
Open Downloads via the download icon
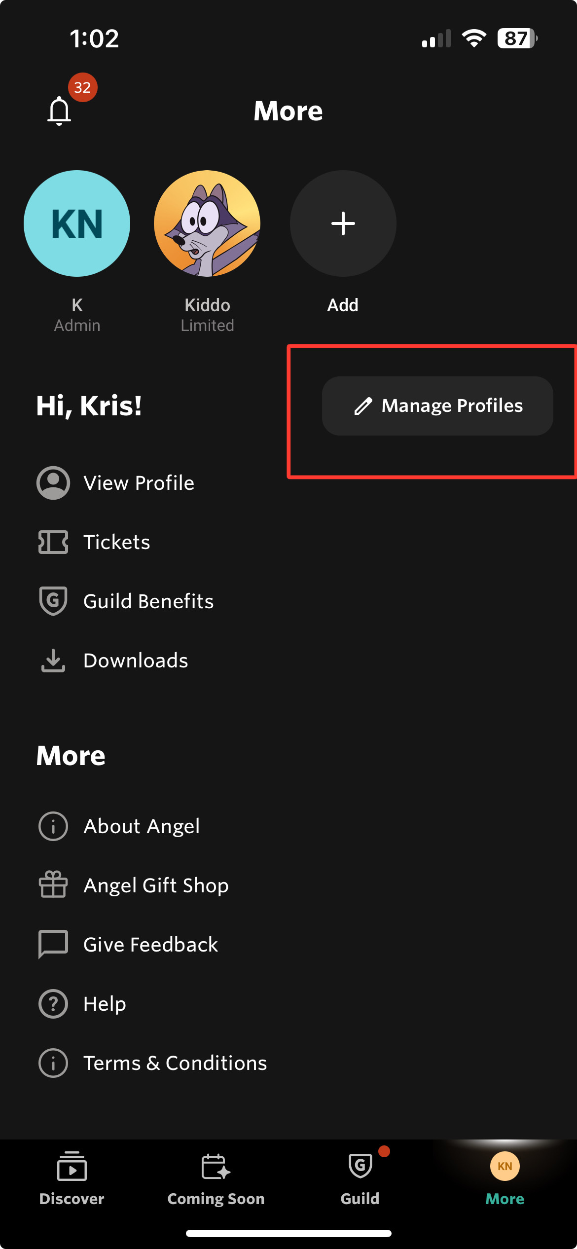coord(53,661)
